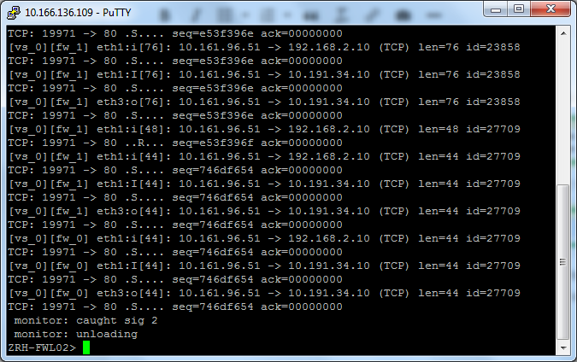Click the eth1:i[48] len=48 packet line
Viewport: 577px width, 362px height.
pos(264,130)
